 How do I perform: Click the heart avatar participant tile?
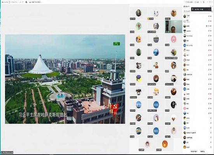point(174,119)
